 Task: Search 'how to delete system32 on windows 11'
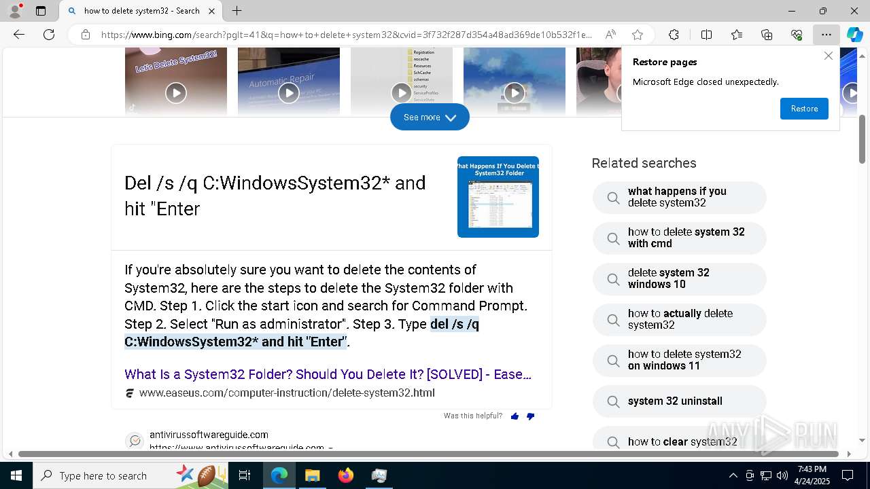[x=680, y=361]
